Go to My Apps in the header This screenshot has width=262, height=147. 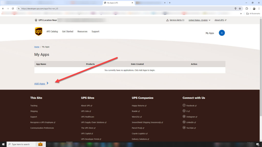tap(210, 33)
